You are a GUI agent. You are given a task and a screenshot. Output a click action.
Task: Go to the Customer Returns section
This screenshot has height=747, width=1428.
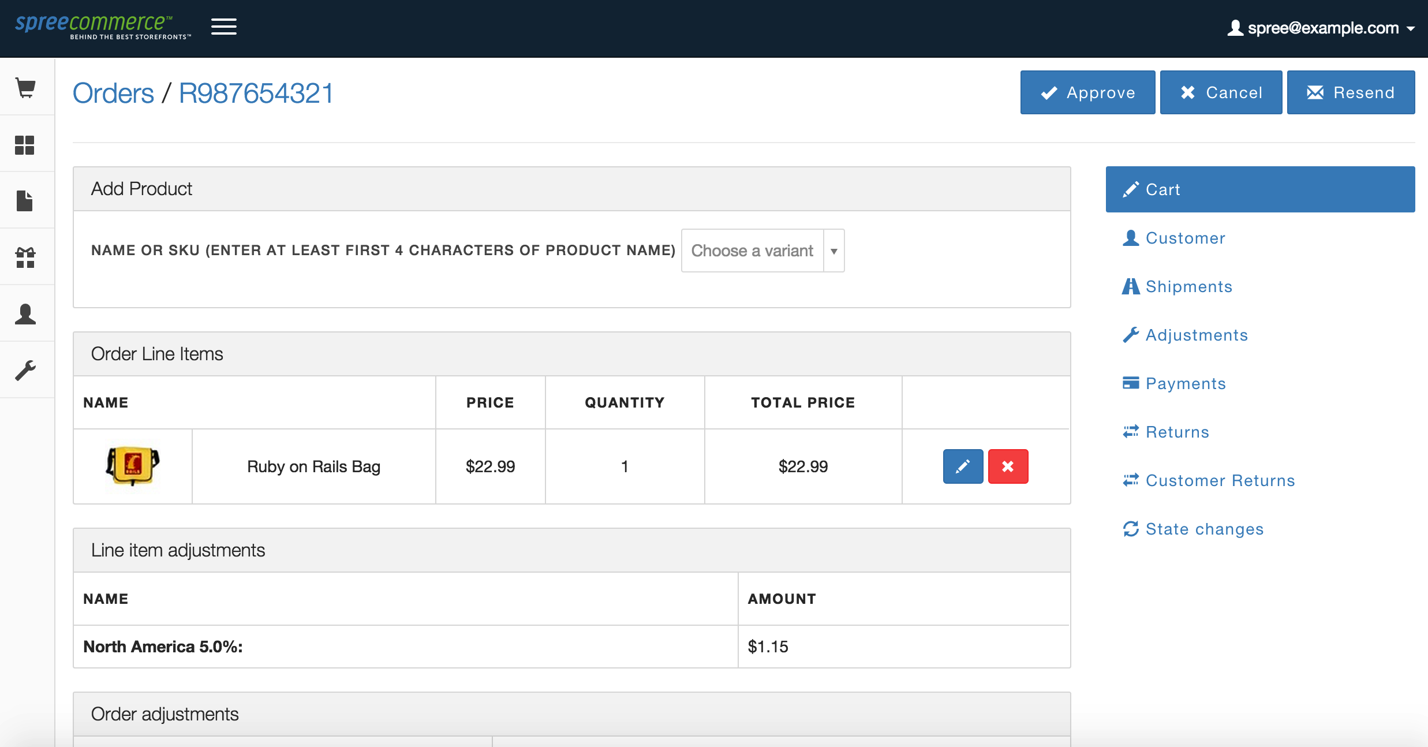pyautogui.click(x=1220, y=480)
